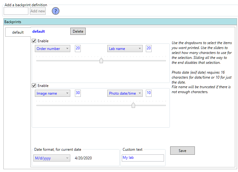This screenshot has height=172, width=238.
Task: Expand the Photo date/time dropdown
Action: tap(125, 93)
